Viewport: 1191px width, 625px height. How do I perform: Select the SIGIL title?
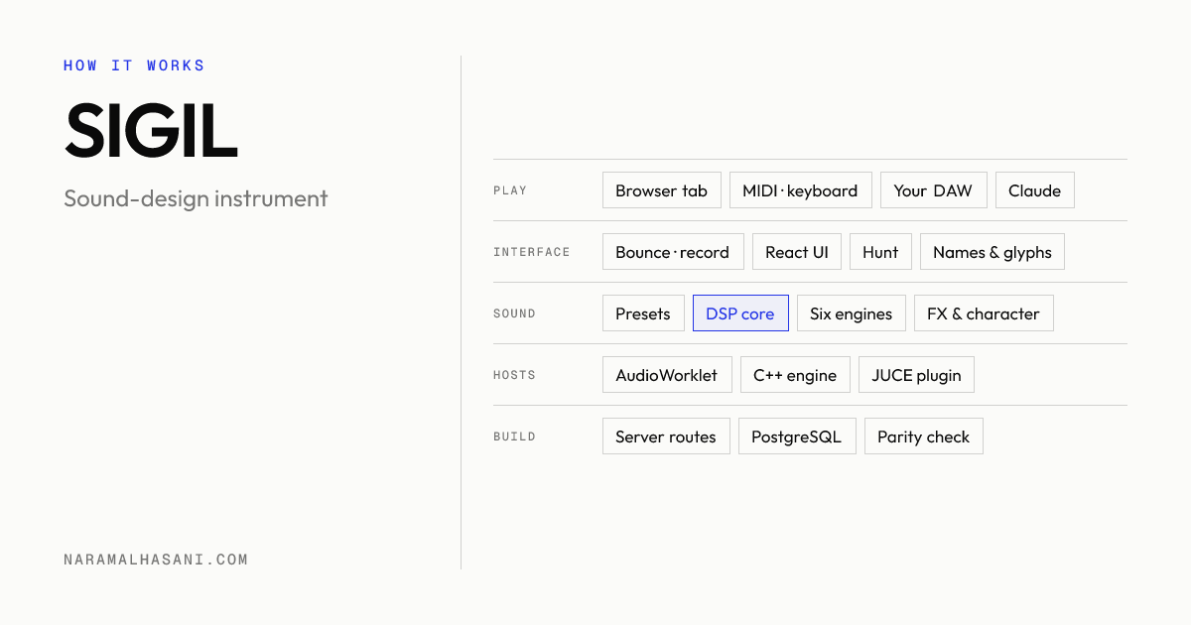click(151, 130)
